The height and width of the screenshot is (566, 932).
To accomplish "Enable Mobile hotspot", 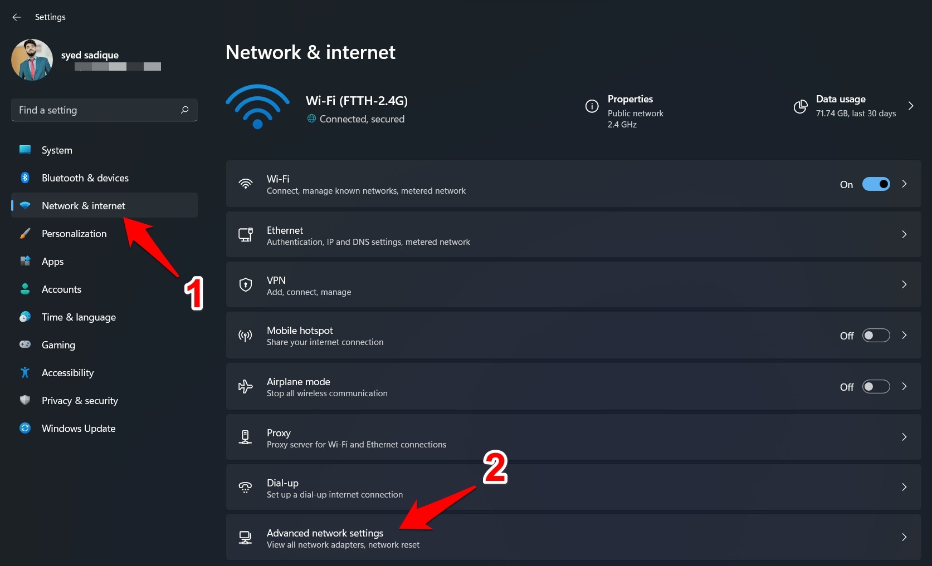I will tap(876, 335).
